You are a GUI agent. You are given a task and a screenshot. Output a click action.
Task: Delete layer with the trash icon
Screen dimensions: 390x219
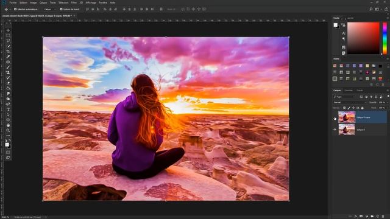click(x=383, y=217)
